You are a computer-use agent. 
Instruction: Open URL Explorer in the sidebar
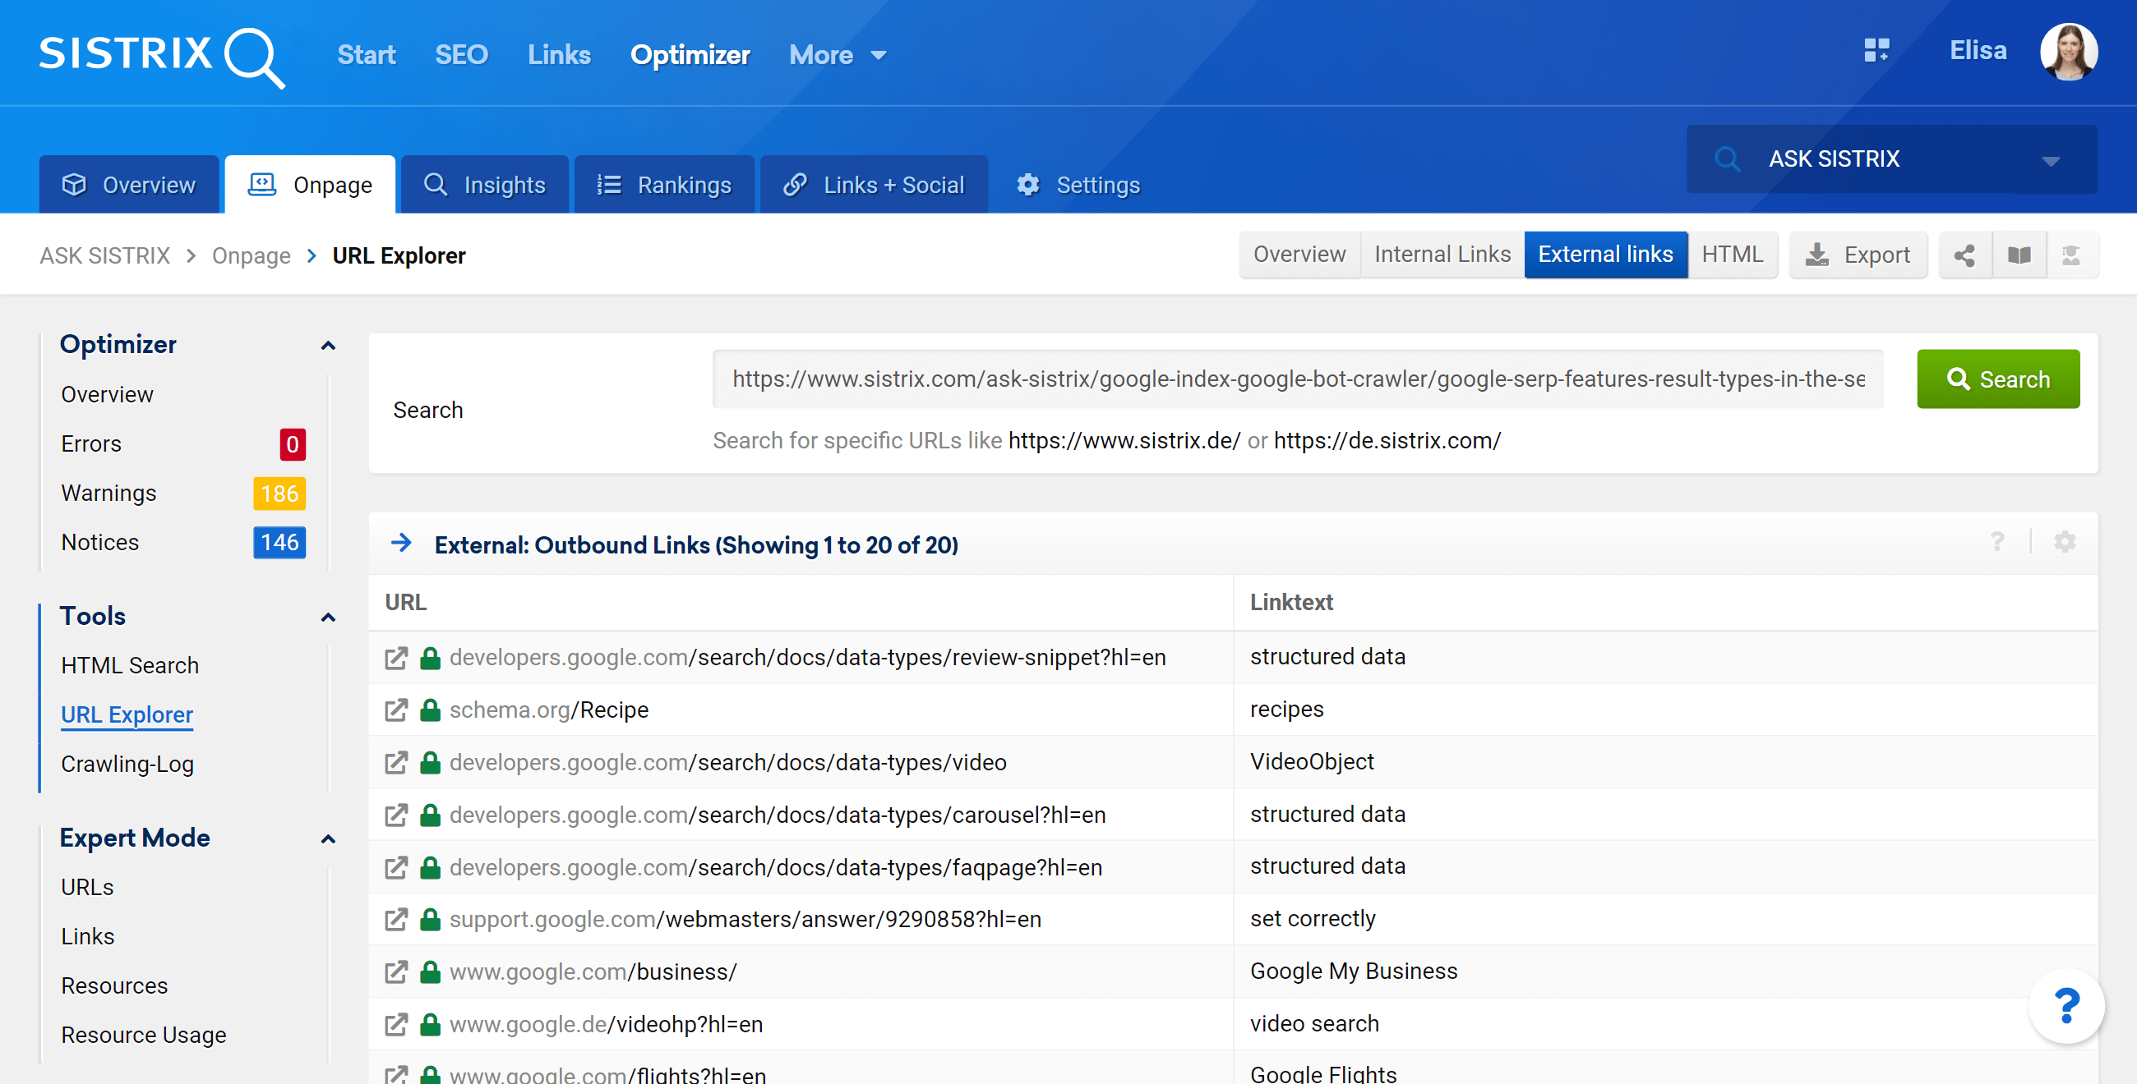point(127,715)
